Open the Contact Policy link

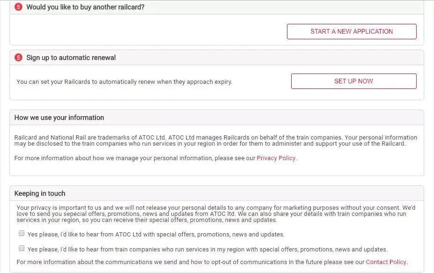tap(386, 262)
